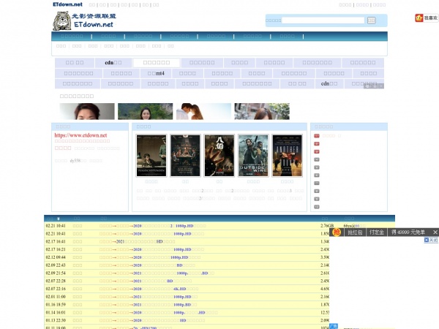Open the dinner table movie poster

pos(185,156)
